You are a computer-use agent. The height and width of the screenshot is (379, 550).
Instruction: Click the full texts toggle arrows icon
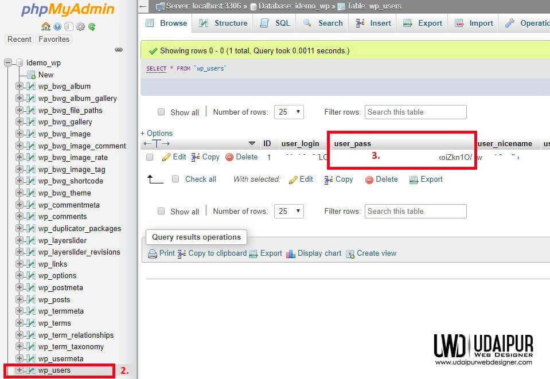(x=157, y=144)
